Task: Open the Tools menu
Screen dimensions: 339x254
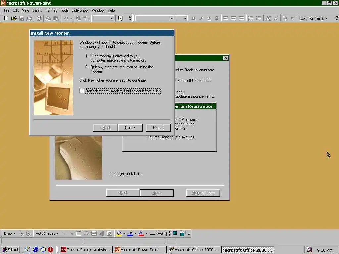Action: point(64,10)
